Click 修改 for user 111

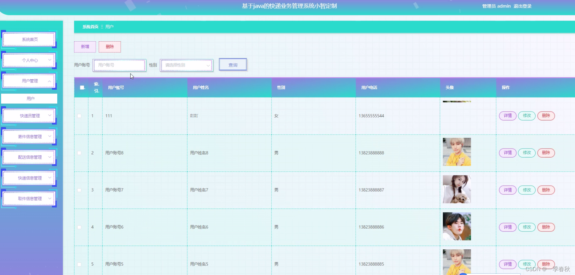pyautogui.click(x=527, y=116)
